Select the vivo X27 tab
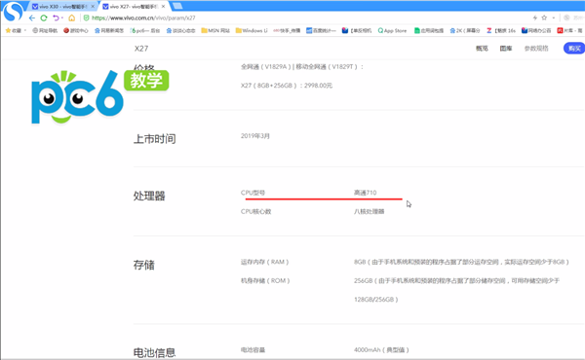This screenshot has height=360, width=585. point(134,7)
